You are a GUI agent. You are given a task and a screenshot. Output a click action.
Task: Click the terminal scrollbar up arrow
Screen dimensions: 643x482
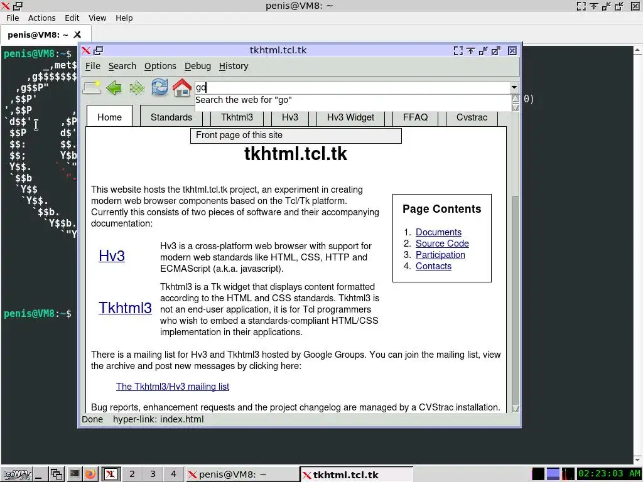tap(637, 50)
